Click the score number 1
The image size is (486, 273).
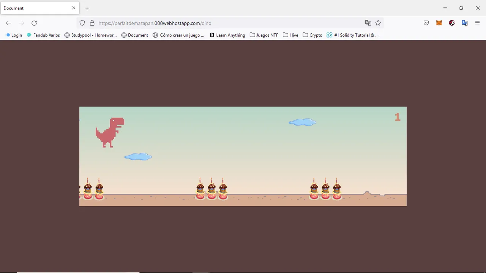coord(398,117)
